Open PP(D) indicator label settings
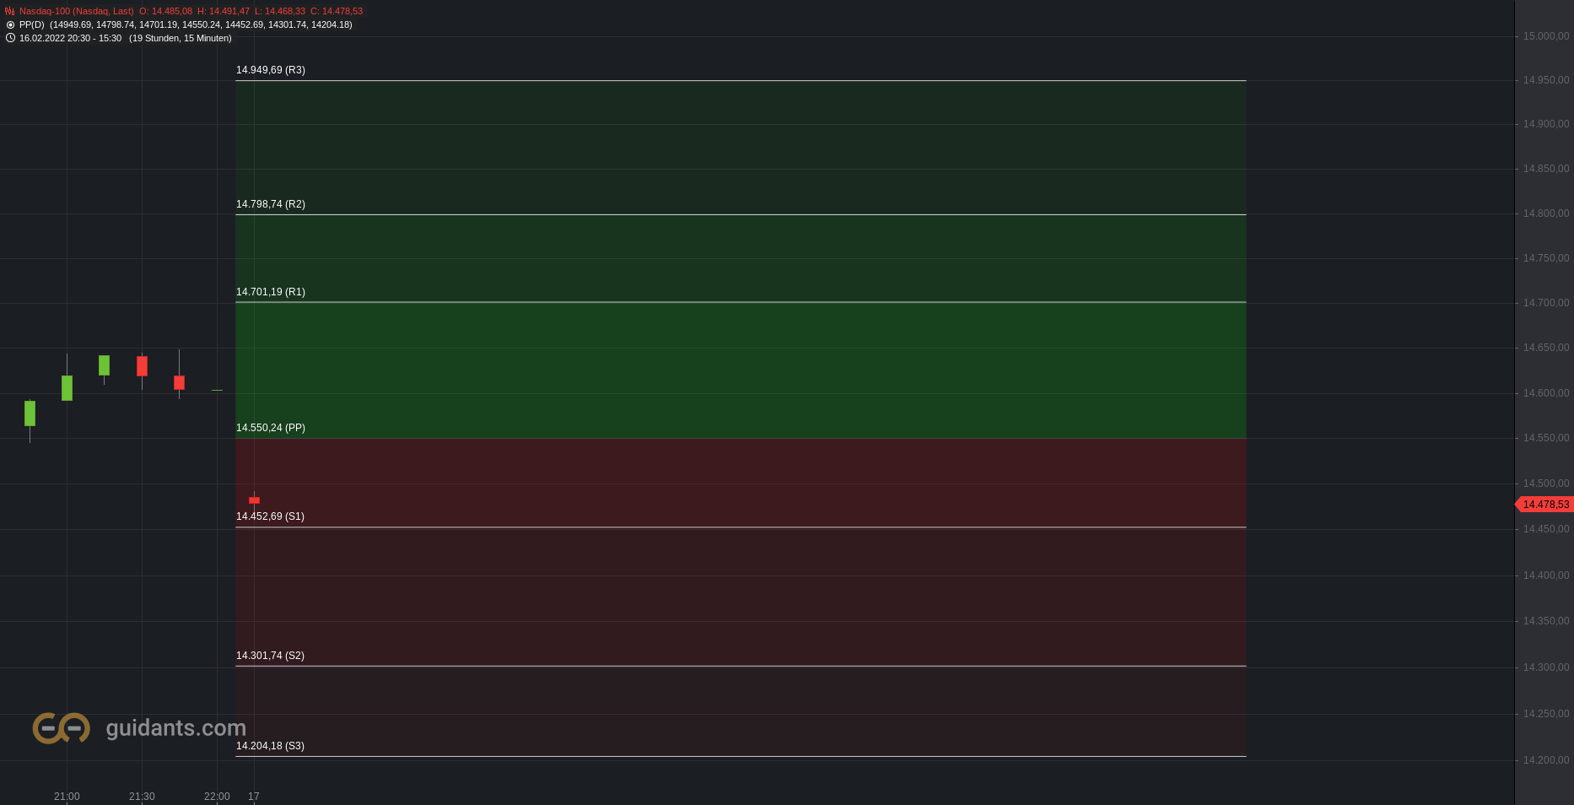Screen dimensions: 1574x805 pos(32,24)
